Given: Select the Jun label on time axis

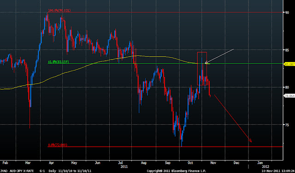Looking at the screenshot, I should click(98, 162).
